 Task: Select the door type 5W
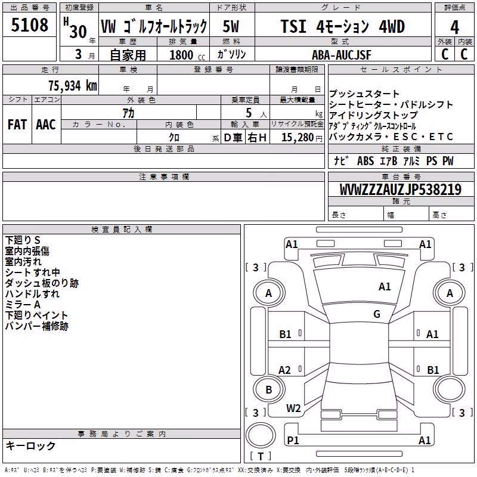[x=231, y=26]
